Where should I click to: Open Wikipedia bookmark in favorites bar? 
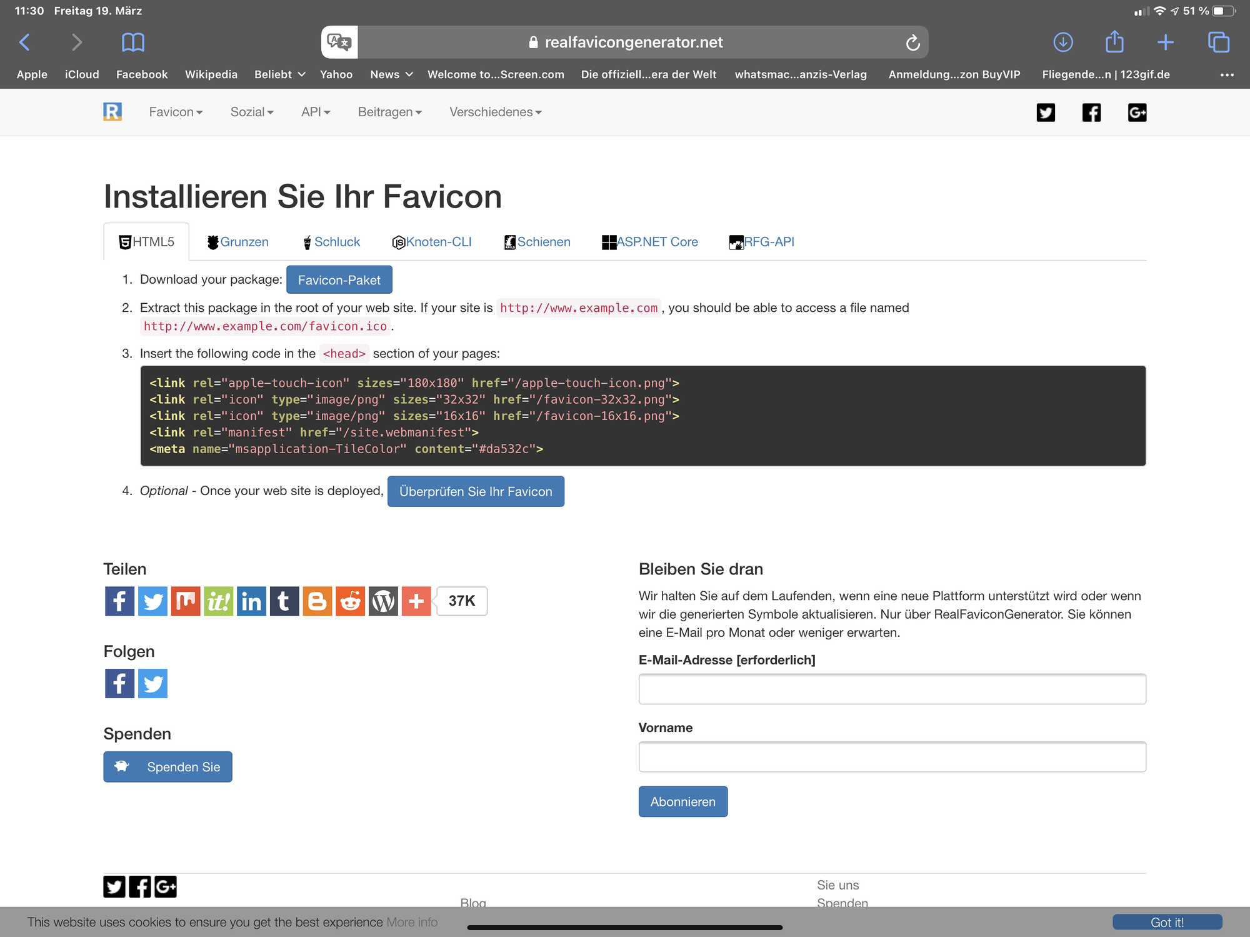pyautogui.click(x=211, y=74)
